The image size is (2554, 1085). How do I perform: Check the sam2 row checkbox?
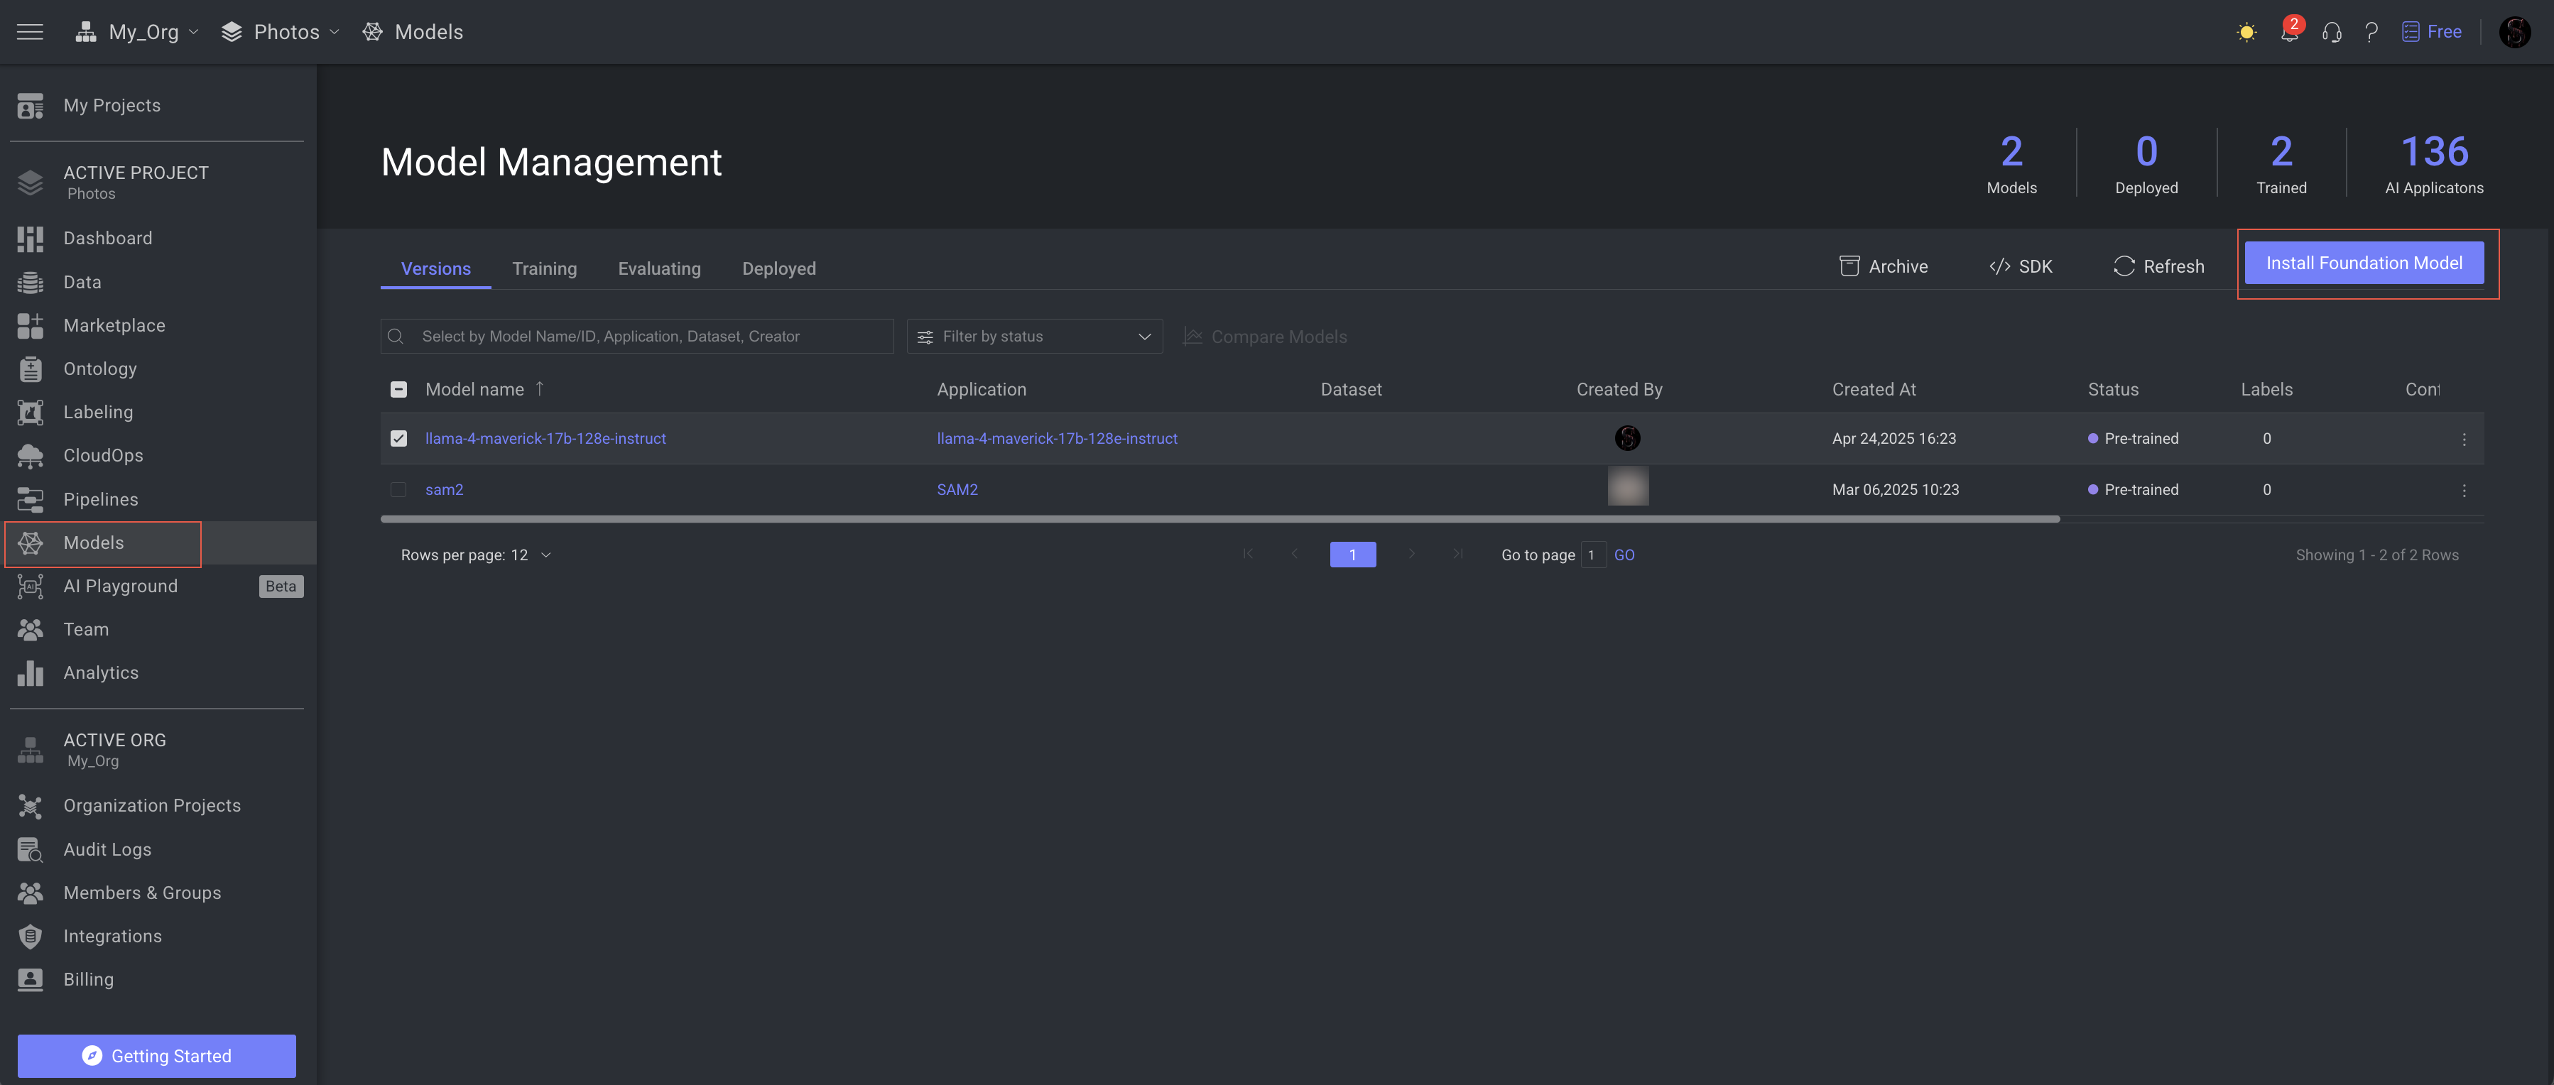click(398, 489)
